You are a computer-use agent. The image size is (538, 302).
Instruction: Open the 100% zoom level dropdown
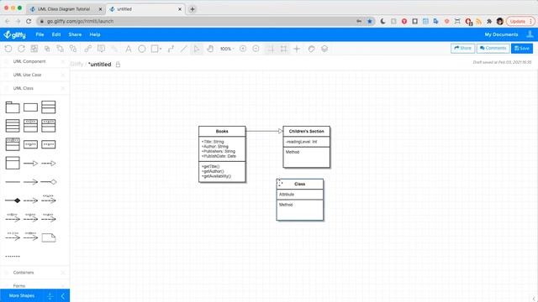pos(227,49)
